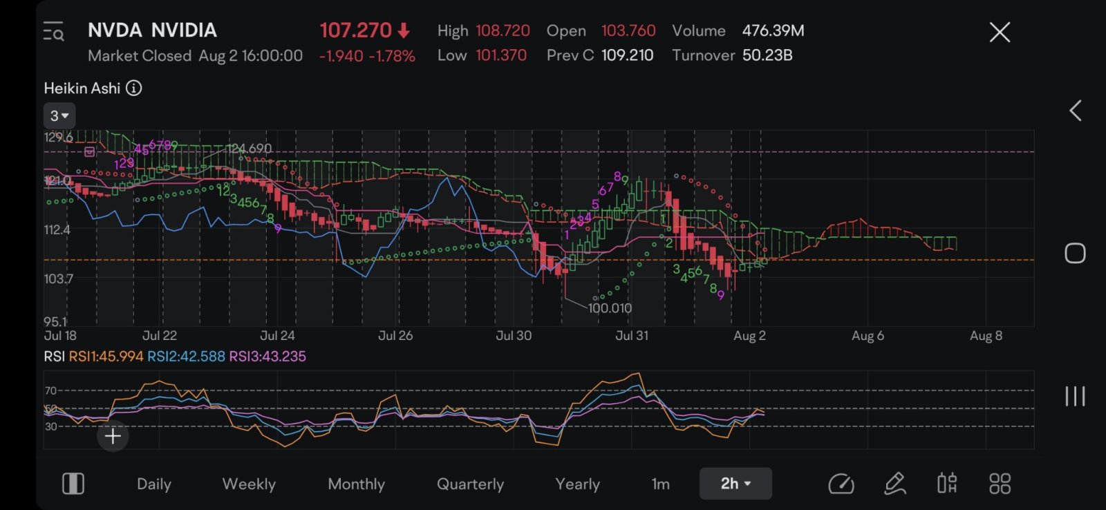The height and width of the screenshot is (510, 1106).
Task: Select the 1m interval
Action: tap(661, 484)
